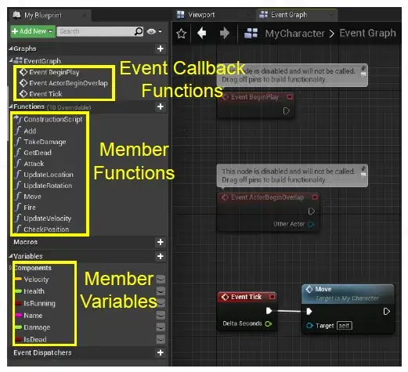Add a new macro with plus icon
Screen dimensions: 408x372
161,242
